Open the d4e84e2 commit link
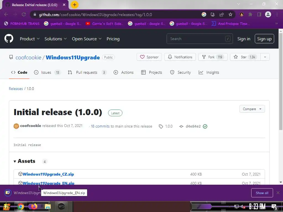This screenshot has width=283, height=212. click(193, 126)
